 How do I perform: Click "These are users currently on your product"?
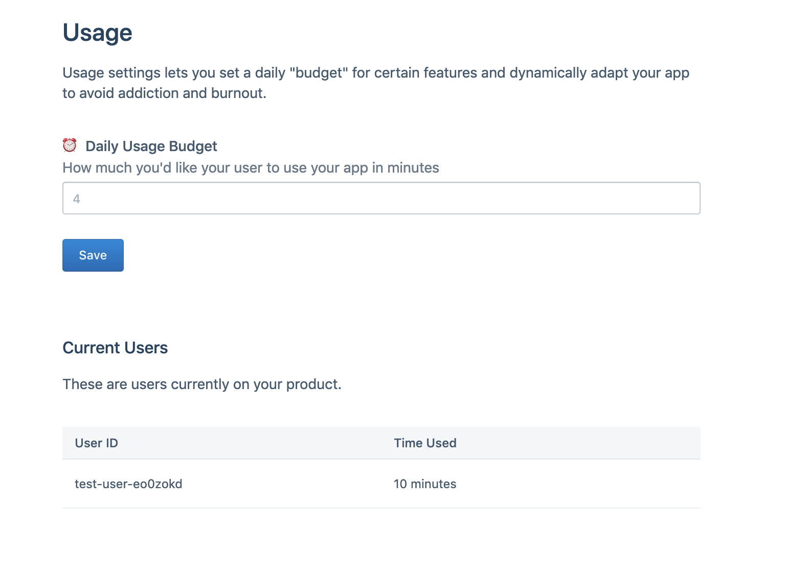[201, 384]
